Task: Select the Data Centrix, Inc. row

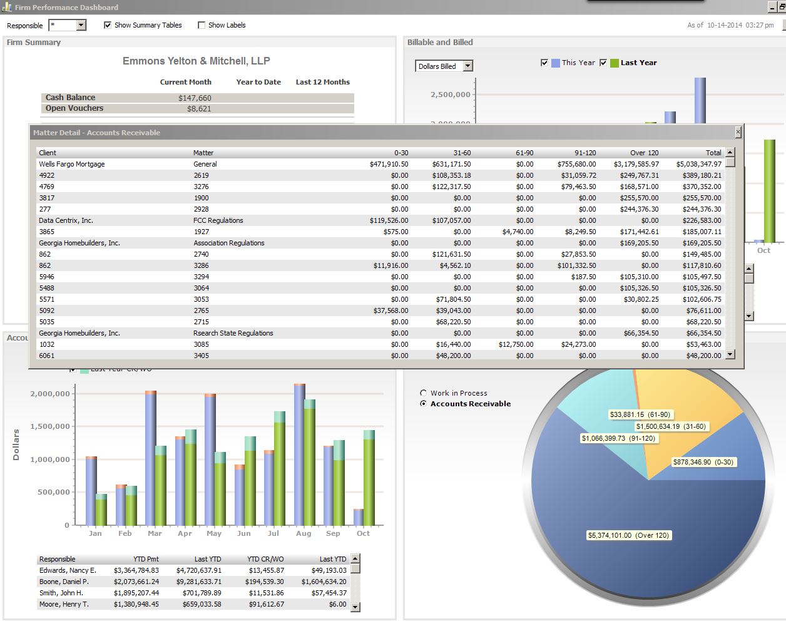Action: [x=380, y=220]
